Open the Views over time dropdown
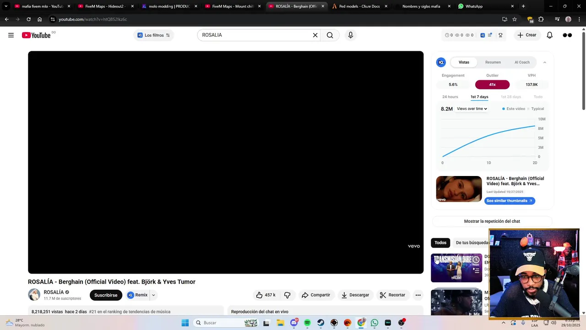Image resolution: width=586 pixels, height=330 pixels. pos(472,109)
